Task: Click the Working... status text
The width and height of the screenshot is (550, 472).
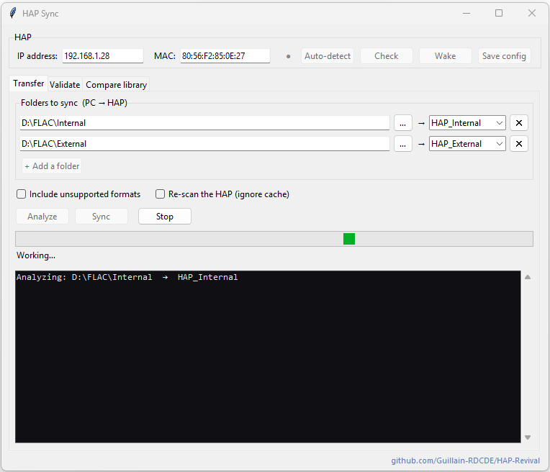Action: click(x=36, y=255)
